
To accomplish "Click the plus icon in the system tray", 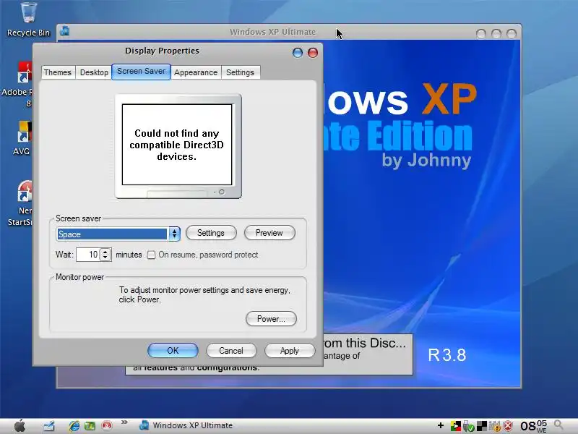I will 441,426.
